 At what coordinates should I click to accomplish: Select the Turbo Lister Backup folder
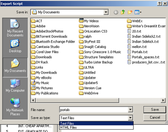click(x=96, y=62)
